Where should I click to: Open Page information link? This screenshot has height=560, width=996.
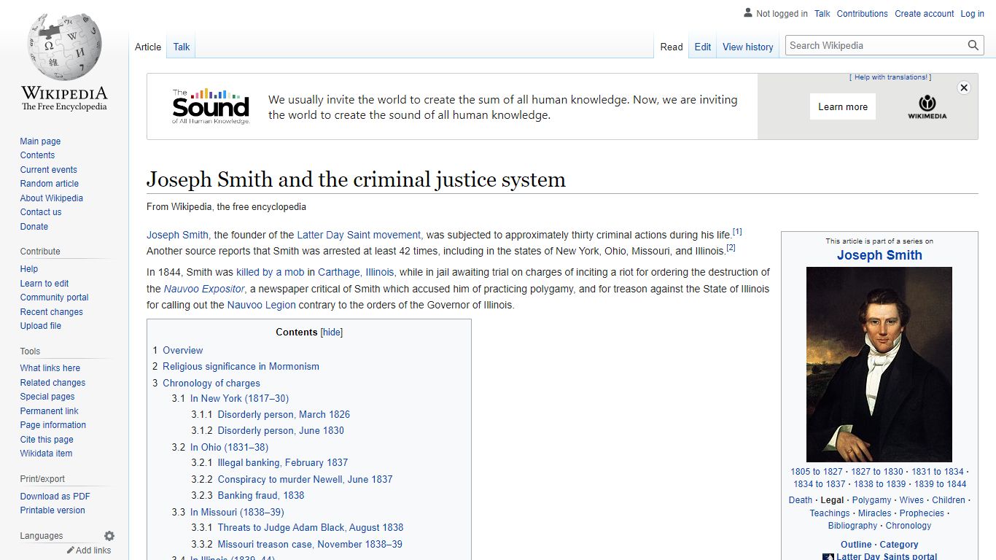pos(52,425)
